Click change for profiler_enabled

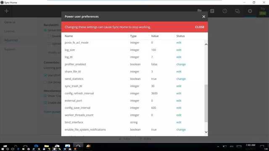click(181, 64)
